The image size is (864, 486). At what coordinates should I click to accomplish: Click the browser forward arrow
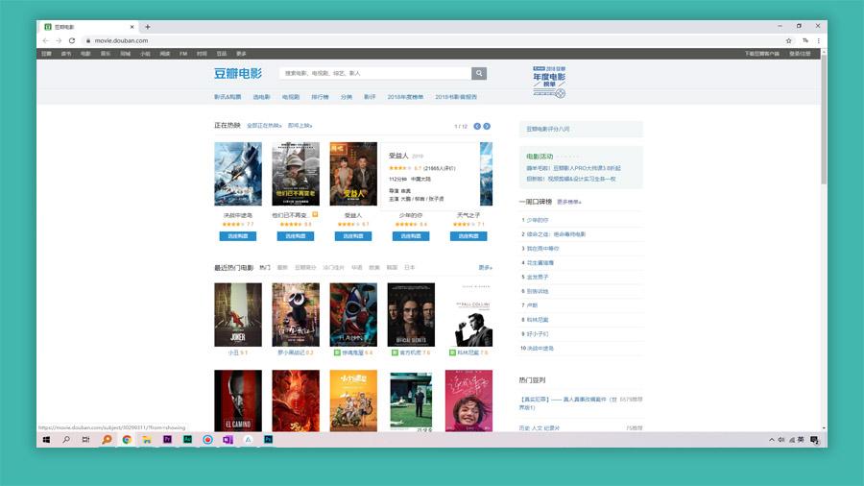[x=59, y=40]
